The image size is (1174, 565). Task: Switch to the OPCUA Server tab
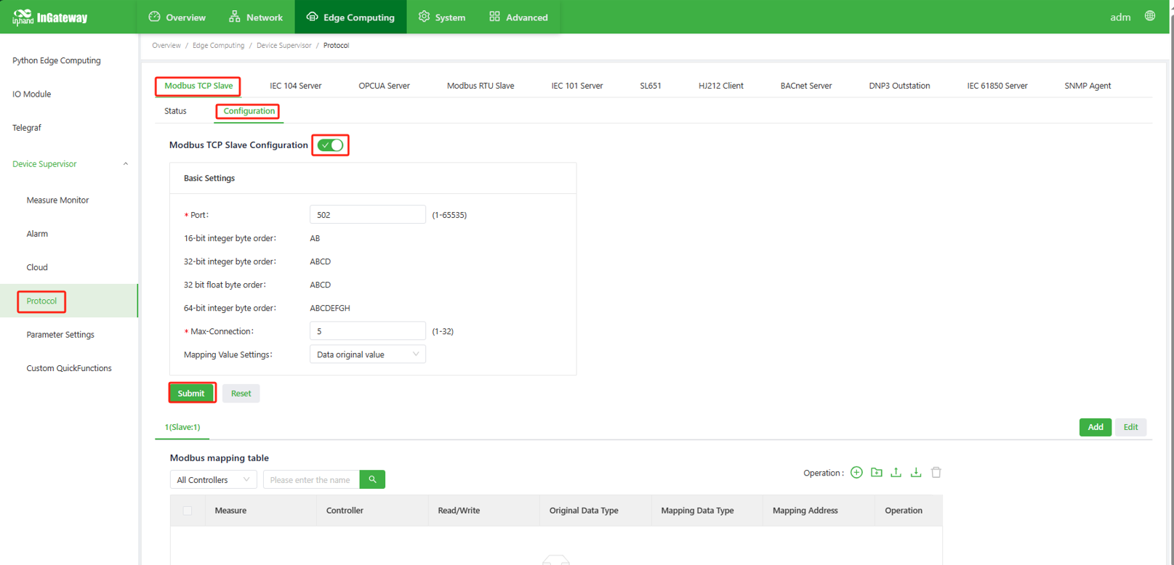pos(384,86)
